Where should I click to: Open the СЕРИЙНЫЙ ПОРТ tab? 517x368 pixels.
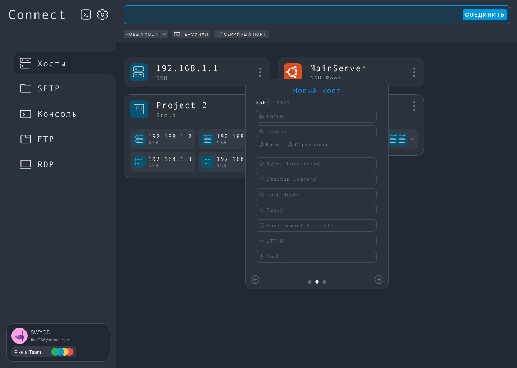pyautogui.click(x=241, y=34)
